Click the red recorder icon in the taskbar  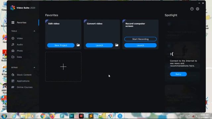point(81,116)
